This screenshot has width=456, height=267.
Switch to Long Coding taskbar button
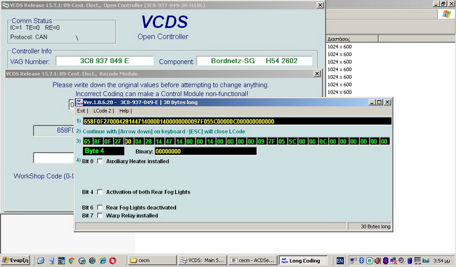pos(303,260)
